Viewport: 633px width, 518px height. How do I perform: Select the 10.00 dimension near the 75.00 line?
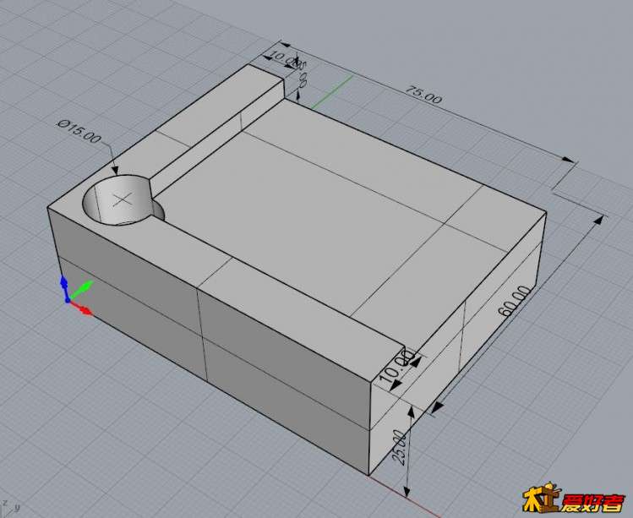point(286,58)
